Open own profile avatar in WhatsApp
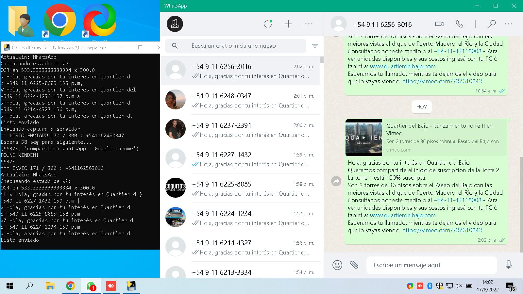Viewport: 523px width, 294px height. click(x=175, y=24)
